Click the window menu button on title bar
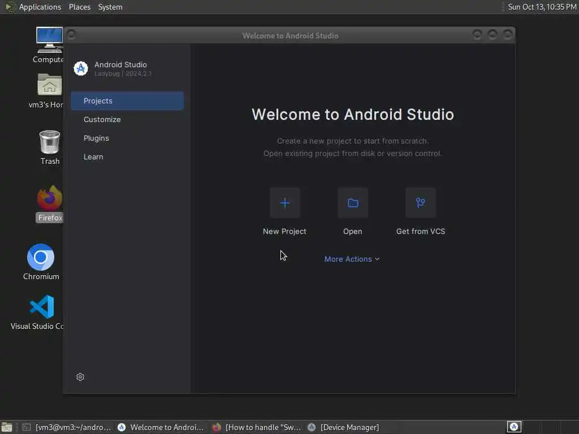 pos(72,35)
